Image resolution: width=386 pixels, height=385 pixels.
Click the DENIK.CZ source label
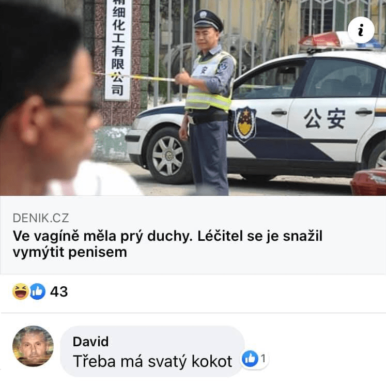pos(41,218)
